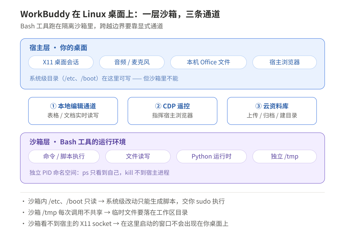Image resolution: width=345 pixels, height=234 pixels.
Task: Click the subtitle starting "Bash 工具跑在隔离沙箱里"
Action: [x=92, y=26]
